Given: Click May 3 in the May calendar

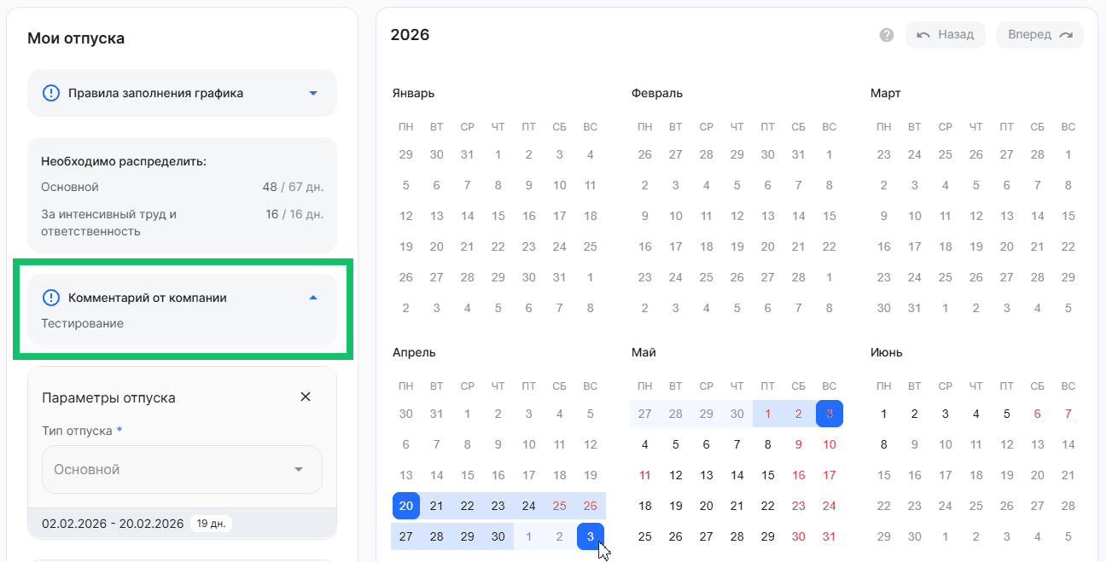Looking at the screenshot, I should tap(829, 414).
